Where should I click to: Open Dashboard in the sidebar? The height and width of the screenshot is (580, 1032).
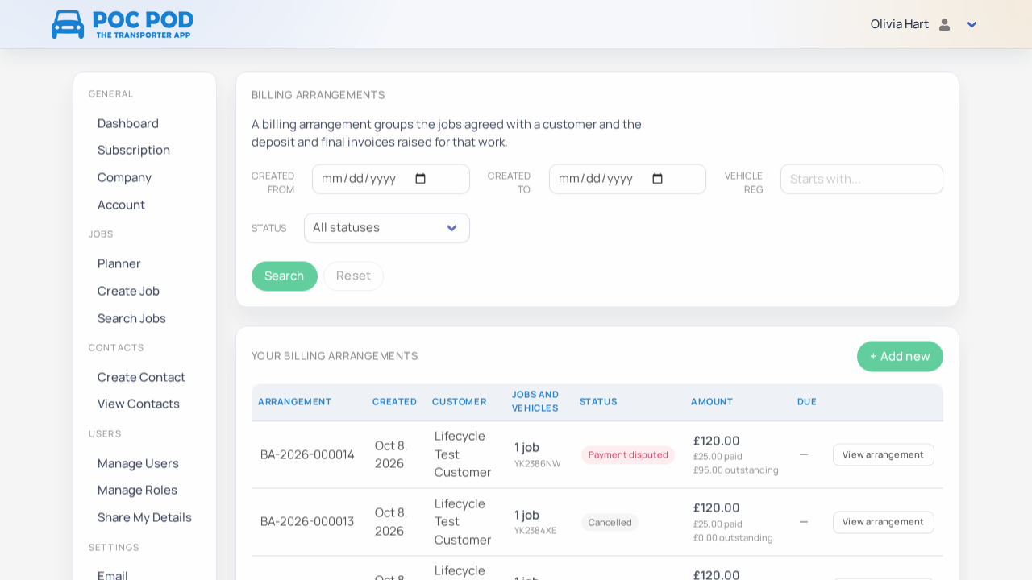coord(128,123)
